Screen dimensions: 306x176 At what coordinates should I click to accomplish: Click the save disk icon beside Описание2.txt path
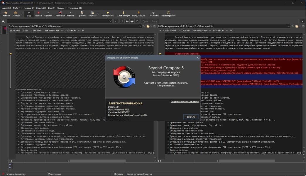click(x=303, y=26)
